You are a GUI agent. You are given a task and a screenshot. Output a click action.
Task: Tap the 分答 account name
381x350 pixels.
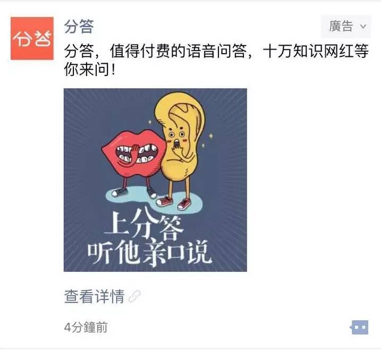tap(79, 26)
